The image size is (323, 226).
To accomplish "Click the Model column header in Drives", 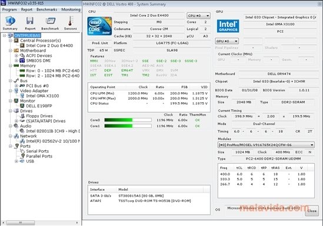I will click(160, 190).
